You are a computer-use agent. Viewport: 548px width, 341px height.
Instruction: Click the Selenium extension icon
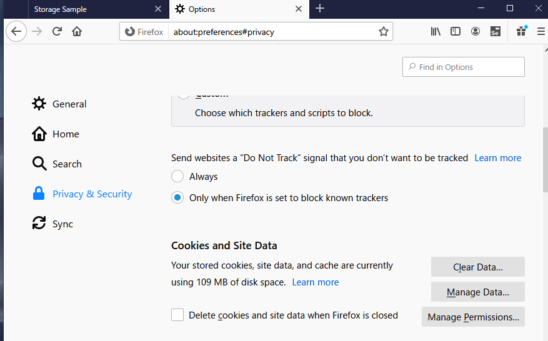pos(496,31)
